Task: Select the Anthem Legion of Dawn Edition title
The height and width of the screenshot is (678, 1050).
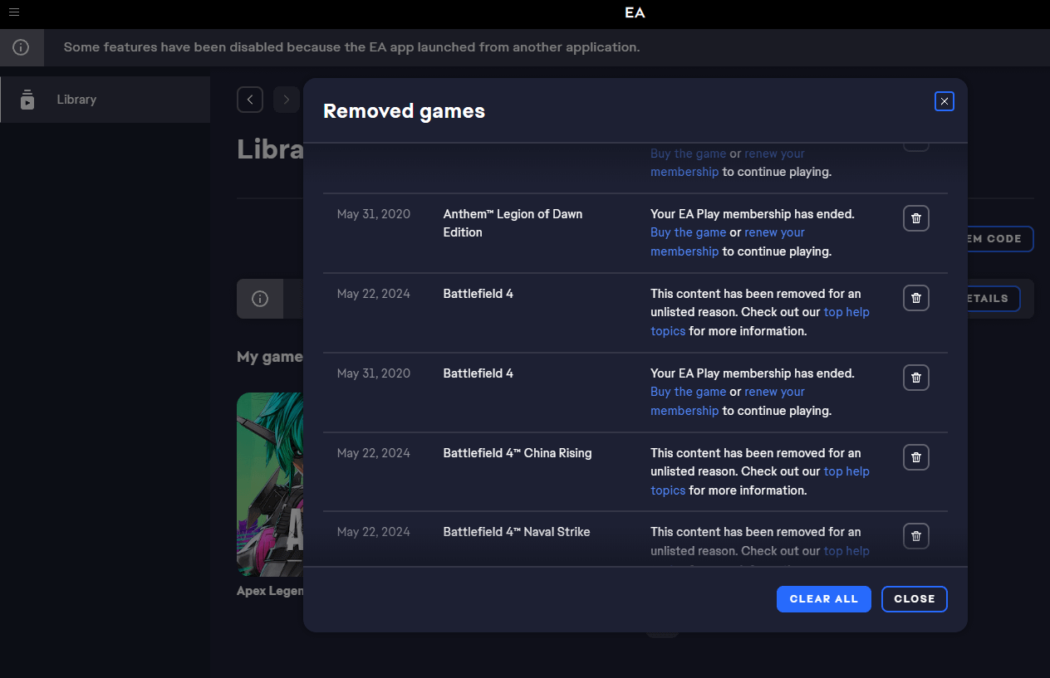Action: click(x=513, y=223)
